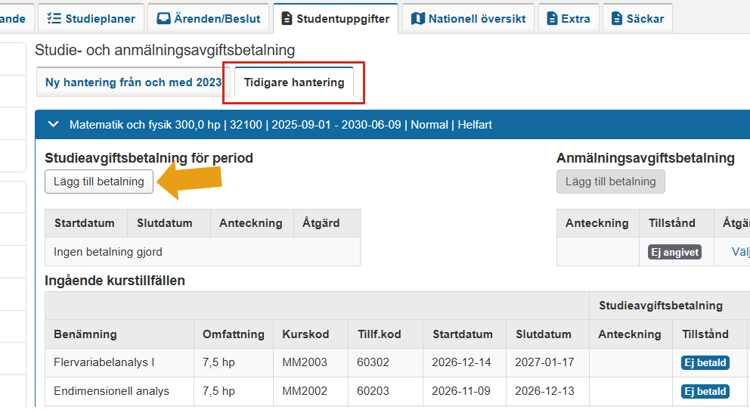The height and width of the screenshot is (410, 750).
Task: Click occasion code 60302
Action: point(373,362)
